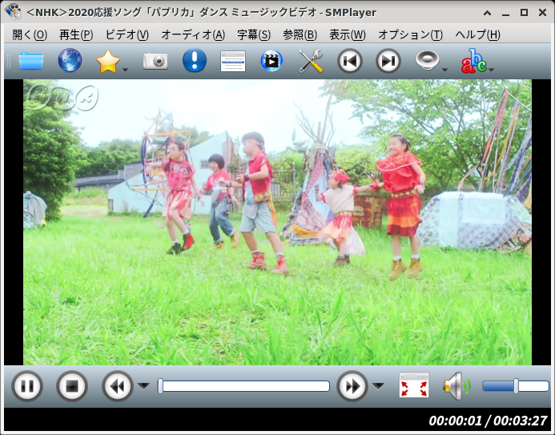Roll up window with the up-arrow button
The height and width of the screenshot is (435, 555).
(x=487, y=13)
